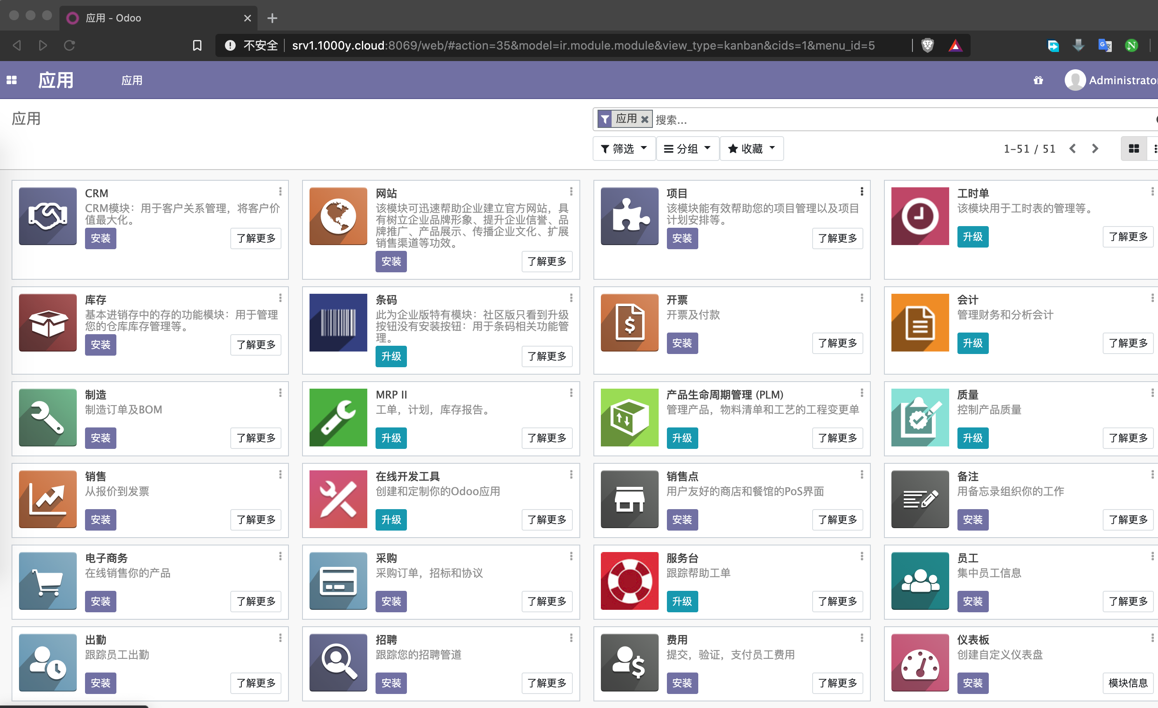Click the 员工 people group icon

click(920, 581)
